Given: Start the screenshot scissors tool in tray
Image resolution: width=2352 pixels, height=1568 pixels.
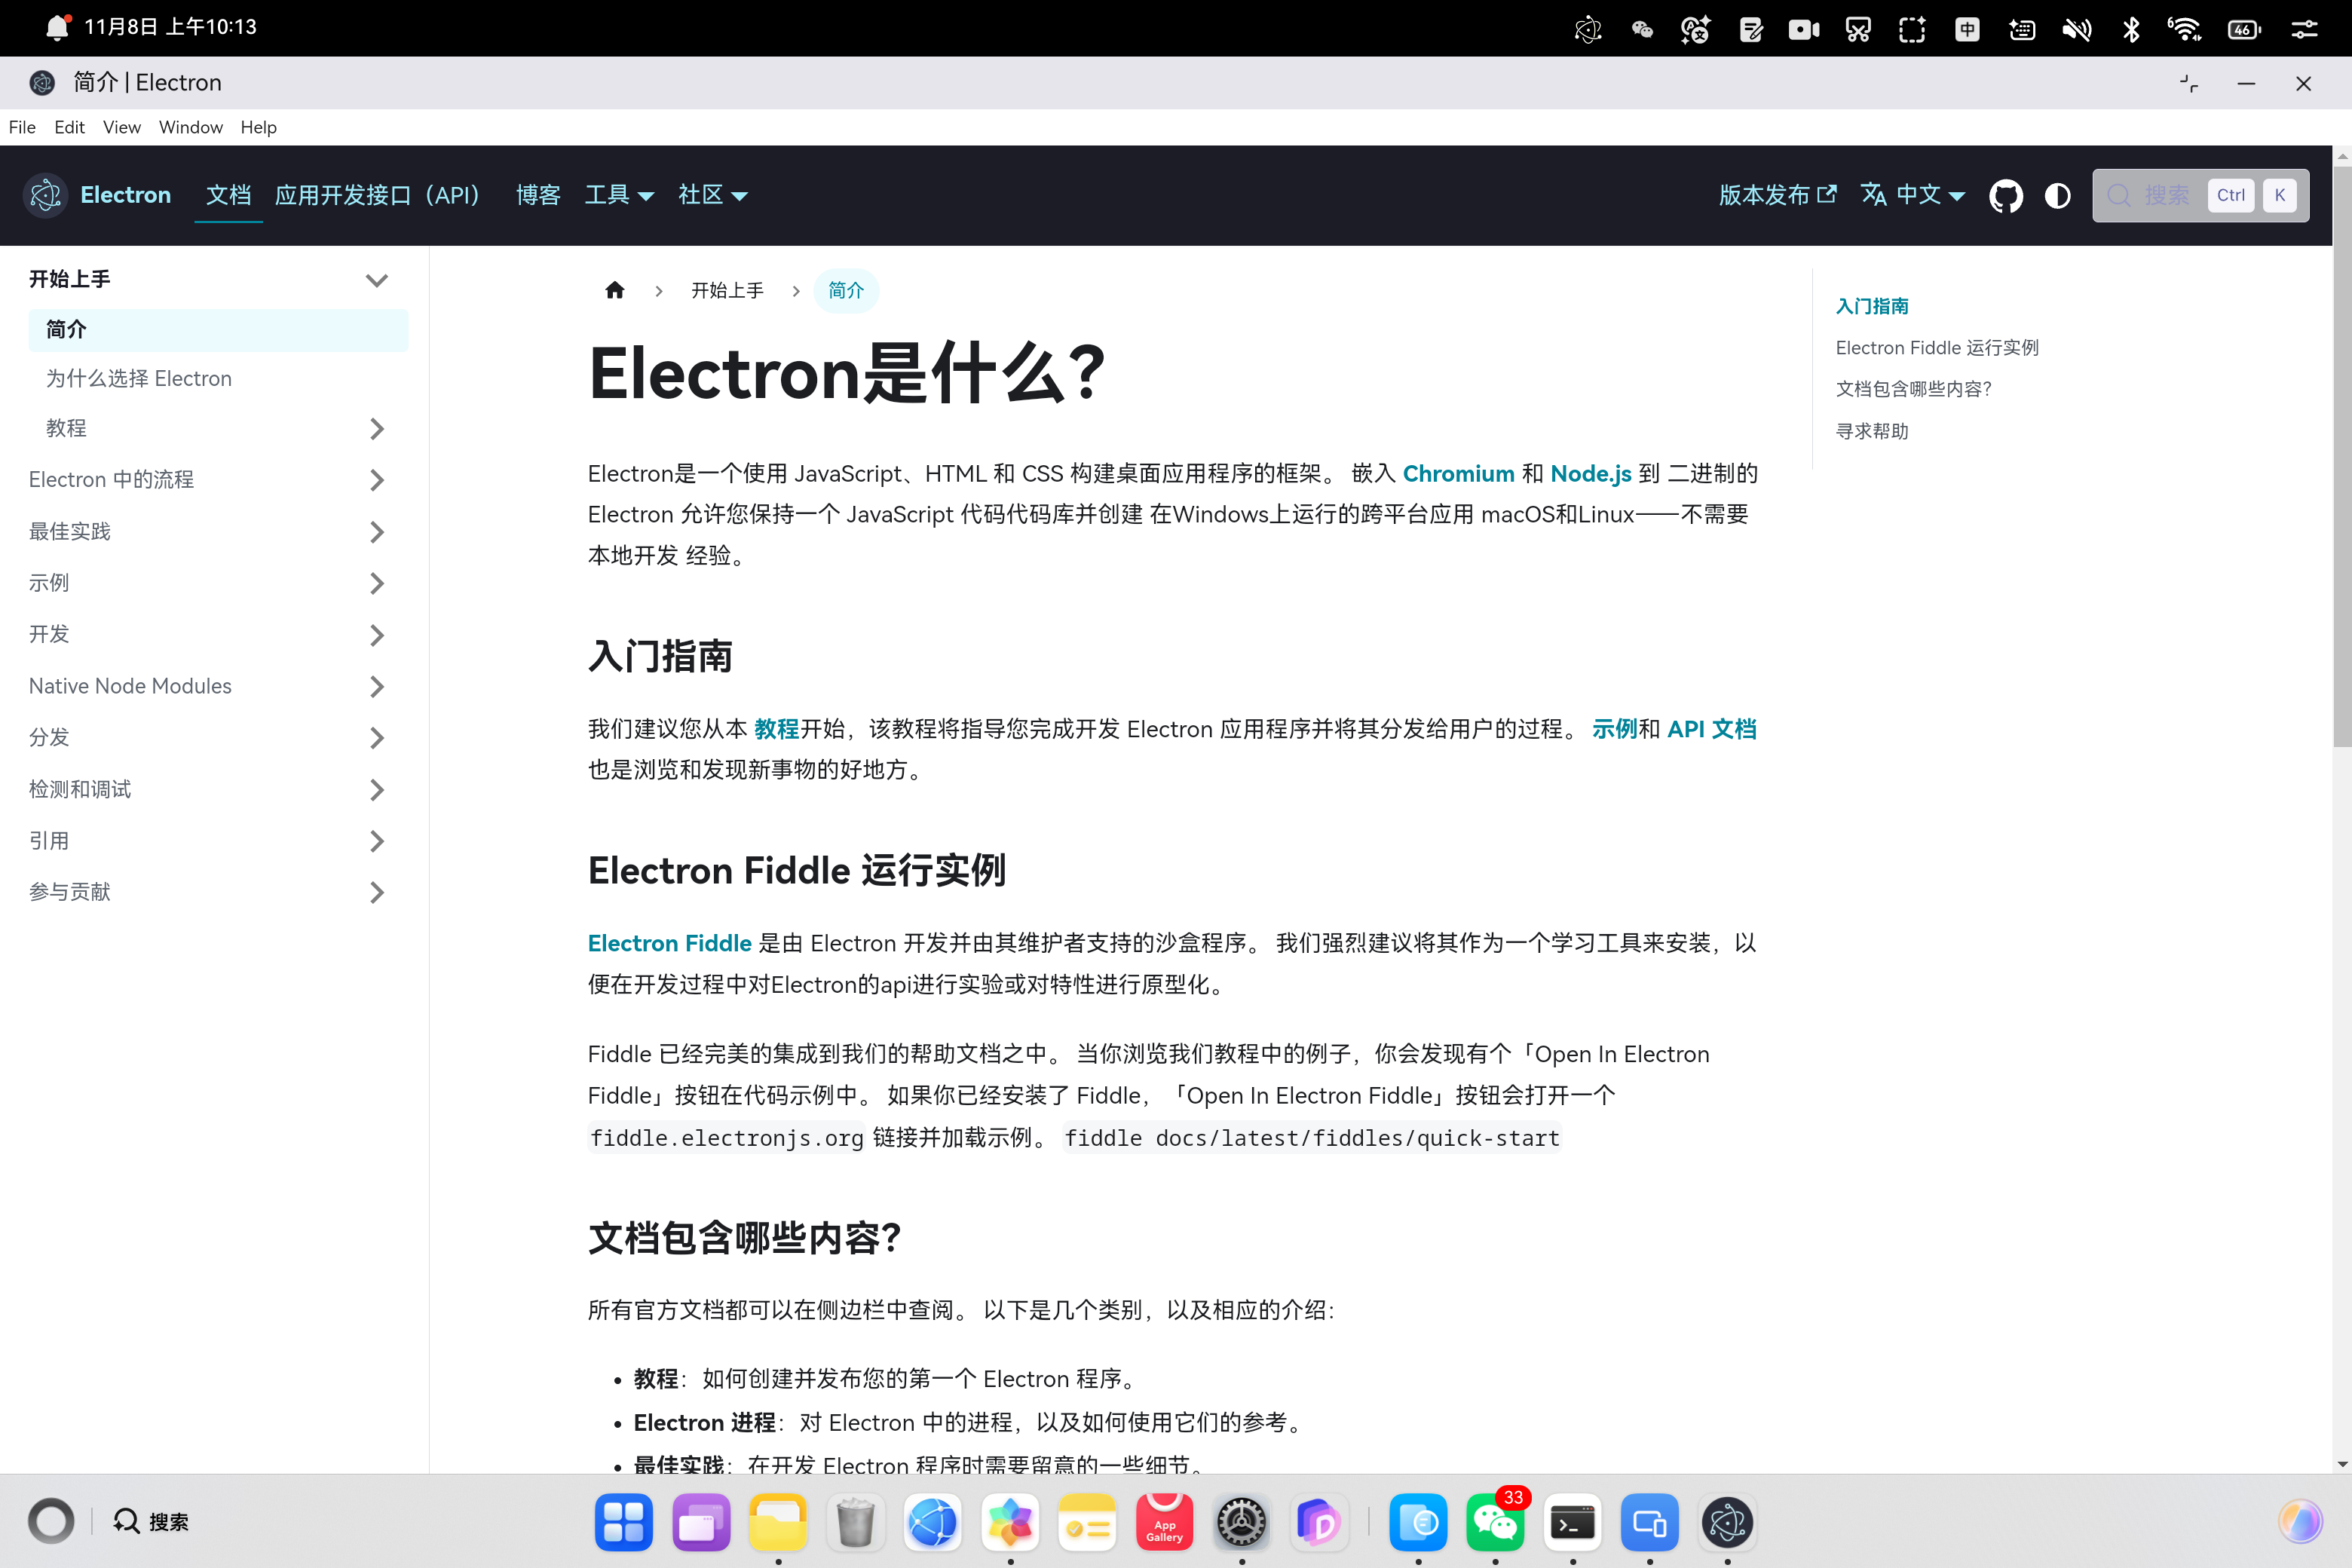Looking at the screenshot, I should (1858, 29).
